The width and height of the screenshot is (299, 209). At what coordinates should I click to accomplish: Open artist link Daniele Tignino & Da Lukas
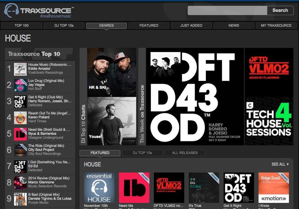coord(50,199)
